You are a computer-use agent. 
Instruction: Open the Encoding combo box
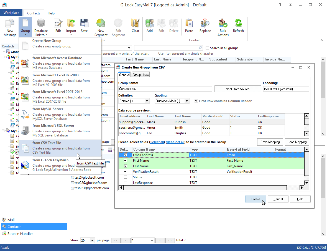286,89
